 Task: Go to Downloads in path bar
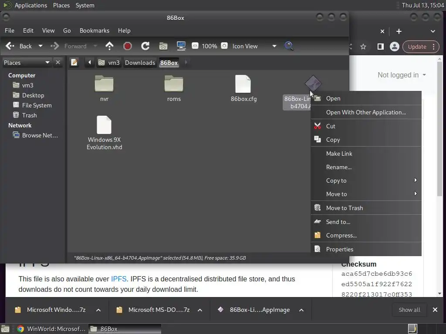[140, 63]
